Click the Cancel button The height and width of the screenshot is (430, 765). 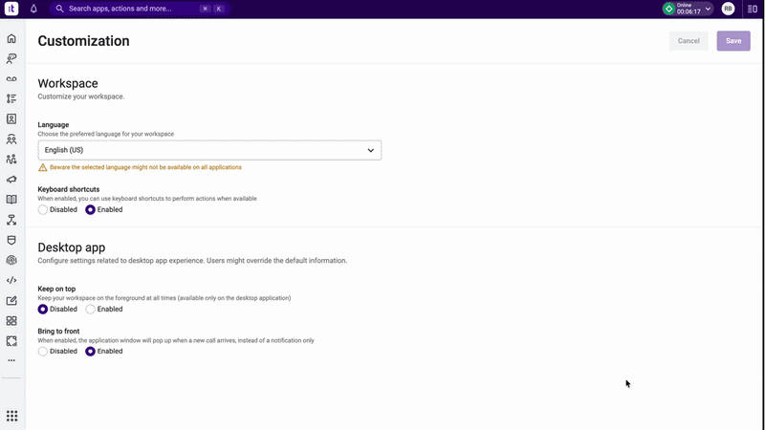688,41
